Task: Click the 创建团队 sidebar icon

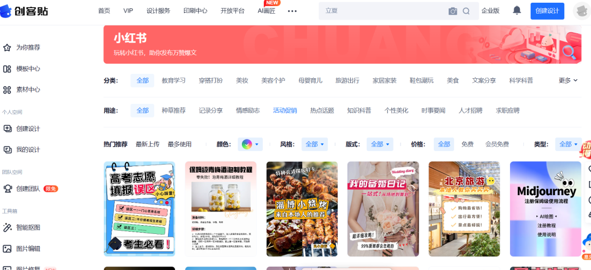Action: point(7,189)
